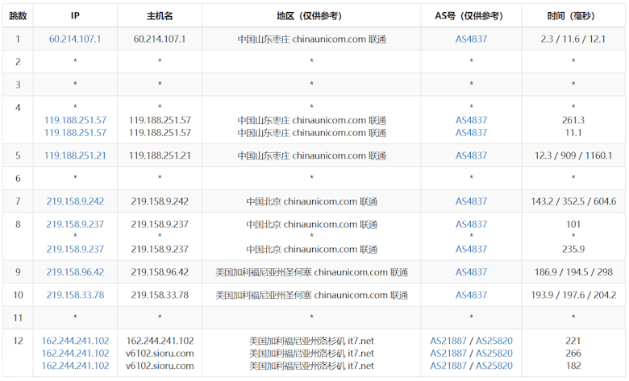The width and height of the screenshot is (629, 381).
Task: Click the AS号（仅供参考）column header
Action: (x=471, y=15)
